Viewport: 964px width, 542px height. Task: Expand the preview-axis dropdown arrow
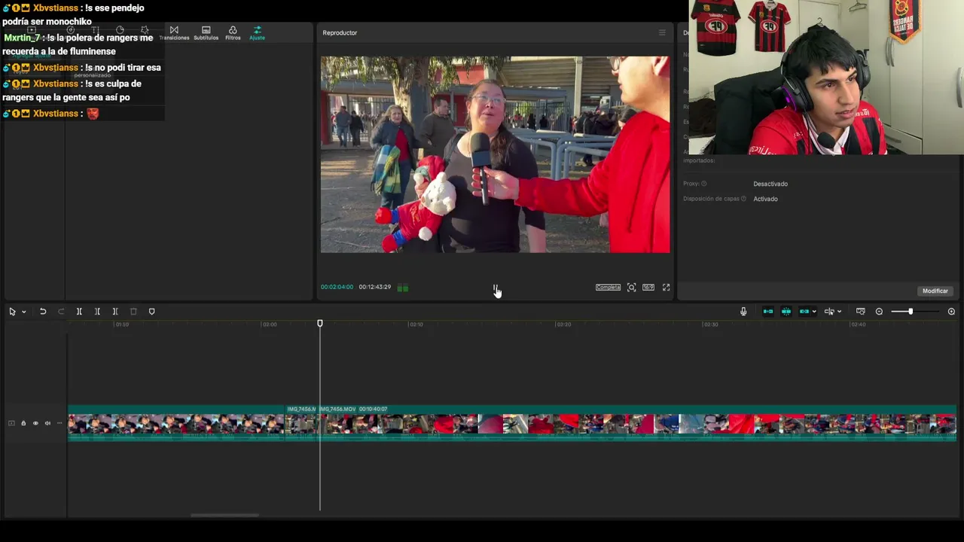pos(839,312)
